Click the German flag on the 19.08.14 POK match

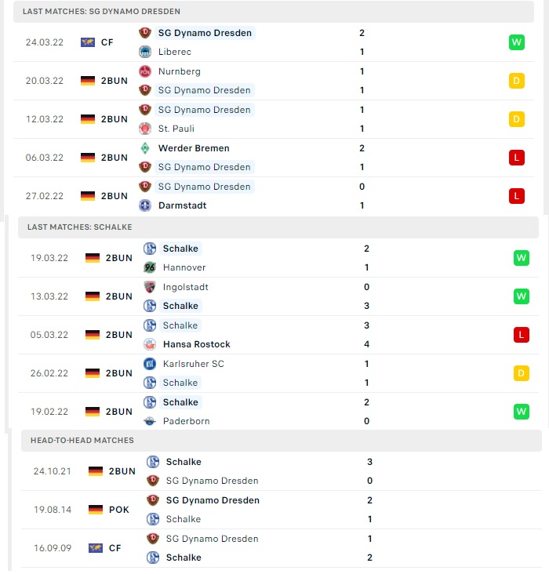(x=96, y=510)
